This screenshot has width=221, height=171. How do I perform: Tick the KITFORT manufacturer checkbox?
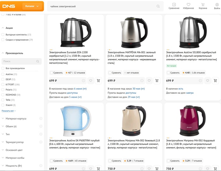pos(3,85)
